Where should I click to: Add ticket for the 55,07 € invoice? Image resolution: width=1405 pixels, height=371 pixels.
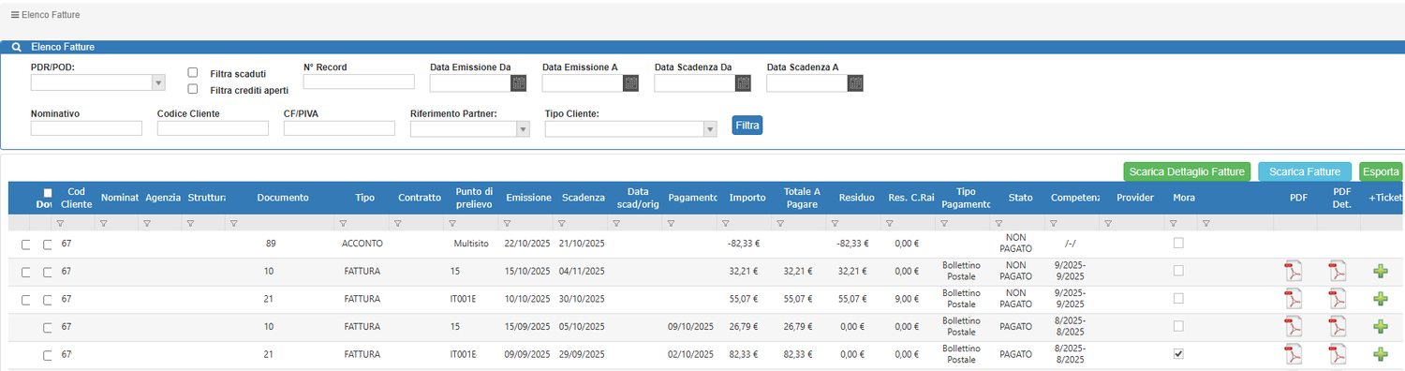1380,299
